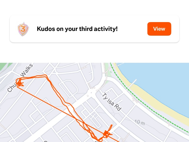Click the number 3 kudos badge icon
This screenshot has height=142, width=189.
click(23, 29)
